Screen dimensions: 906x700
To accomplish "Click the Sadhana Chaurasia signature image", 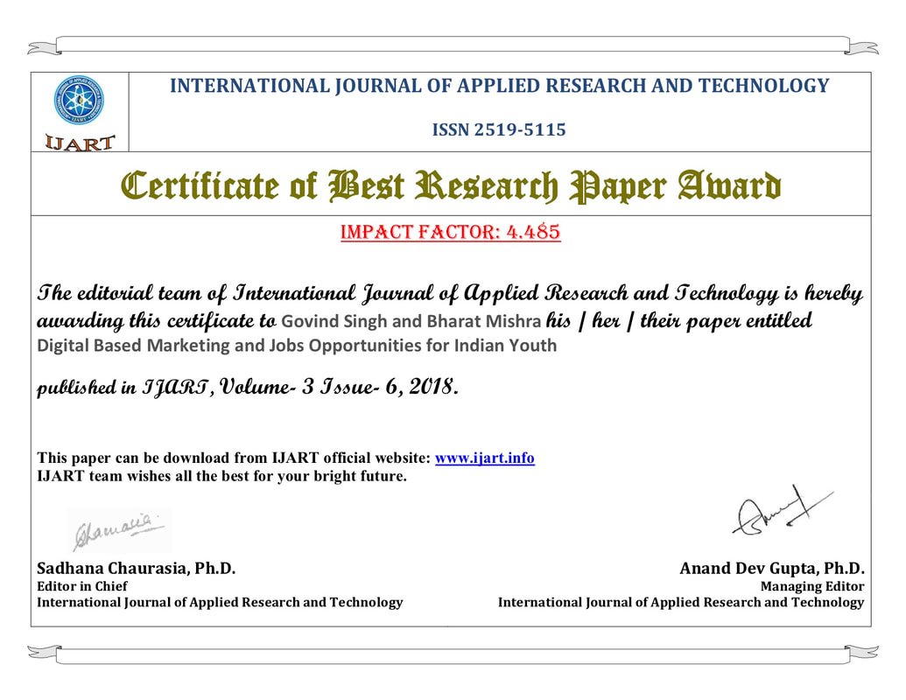I will 120,529.
